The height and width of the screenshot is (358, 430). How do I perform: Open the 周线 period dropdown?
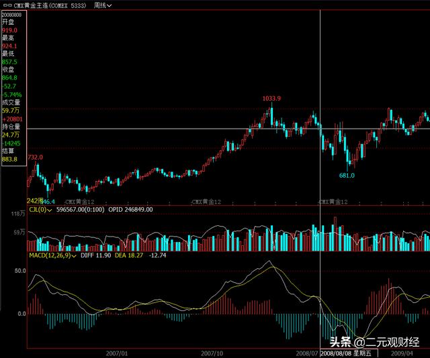click(x=103, y=5)
